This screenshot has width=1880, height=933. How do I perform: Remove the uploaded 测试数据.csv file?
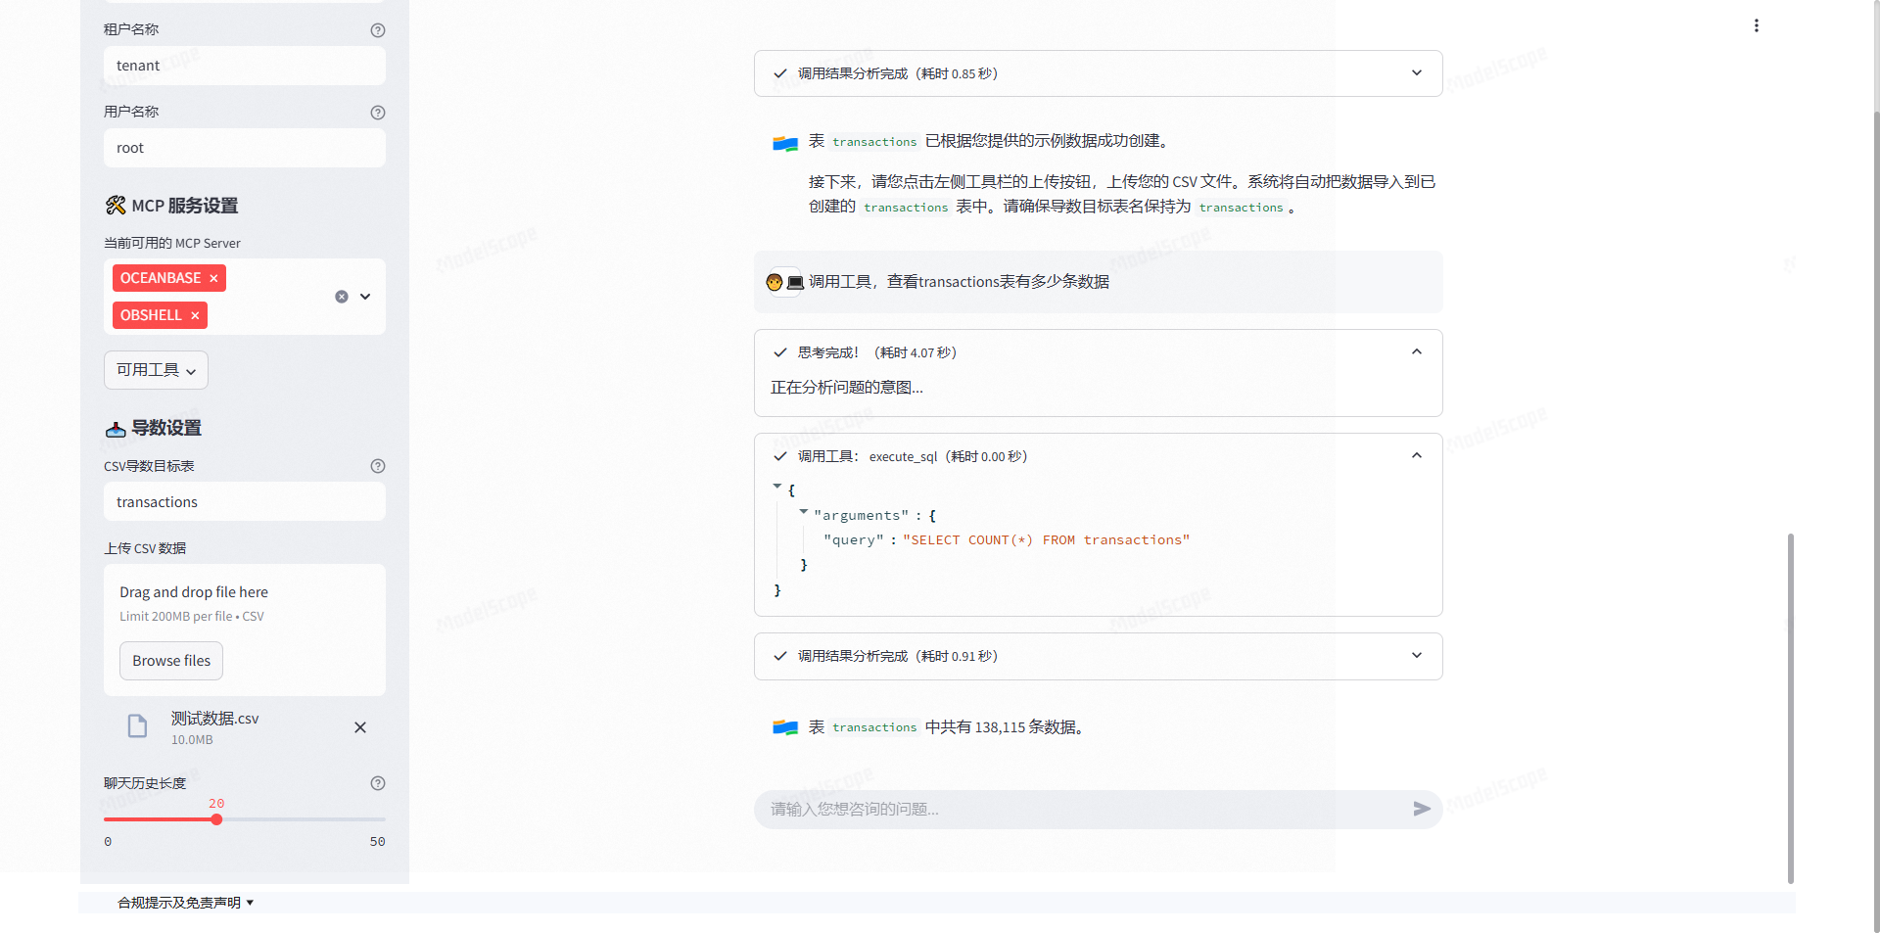pyautogui.click(x=360, y=727)
